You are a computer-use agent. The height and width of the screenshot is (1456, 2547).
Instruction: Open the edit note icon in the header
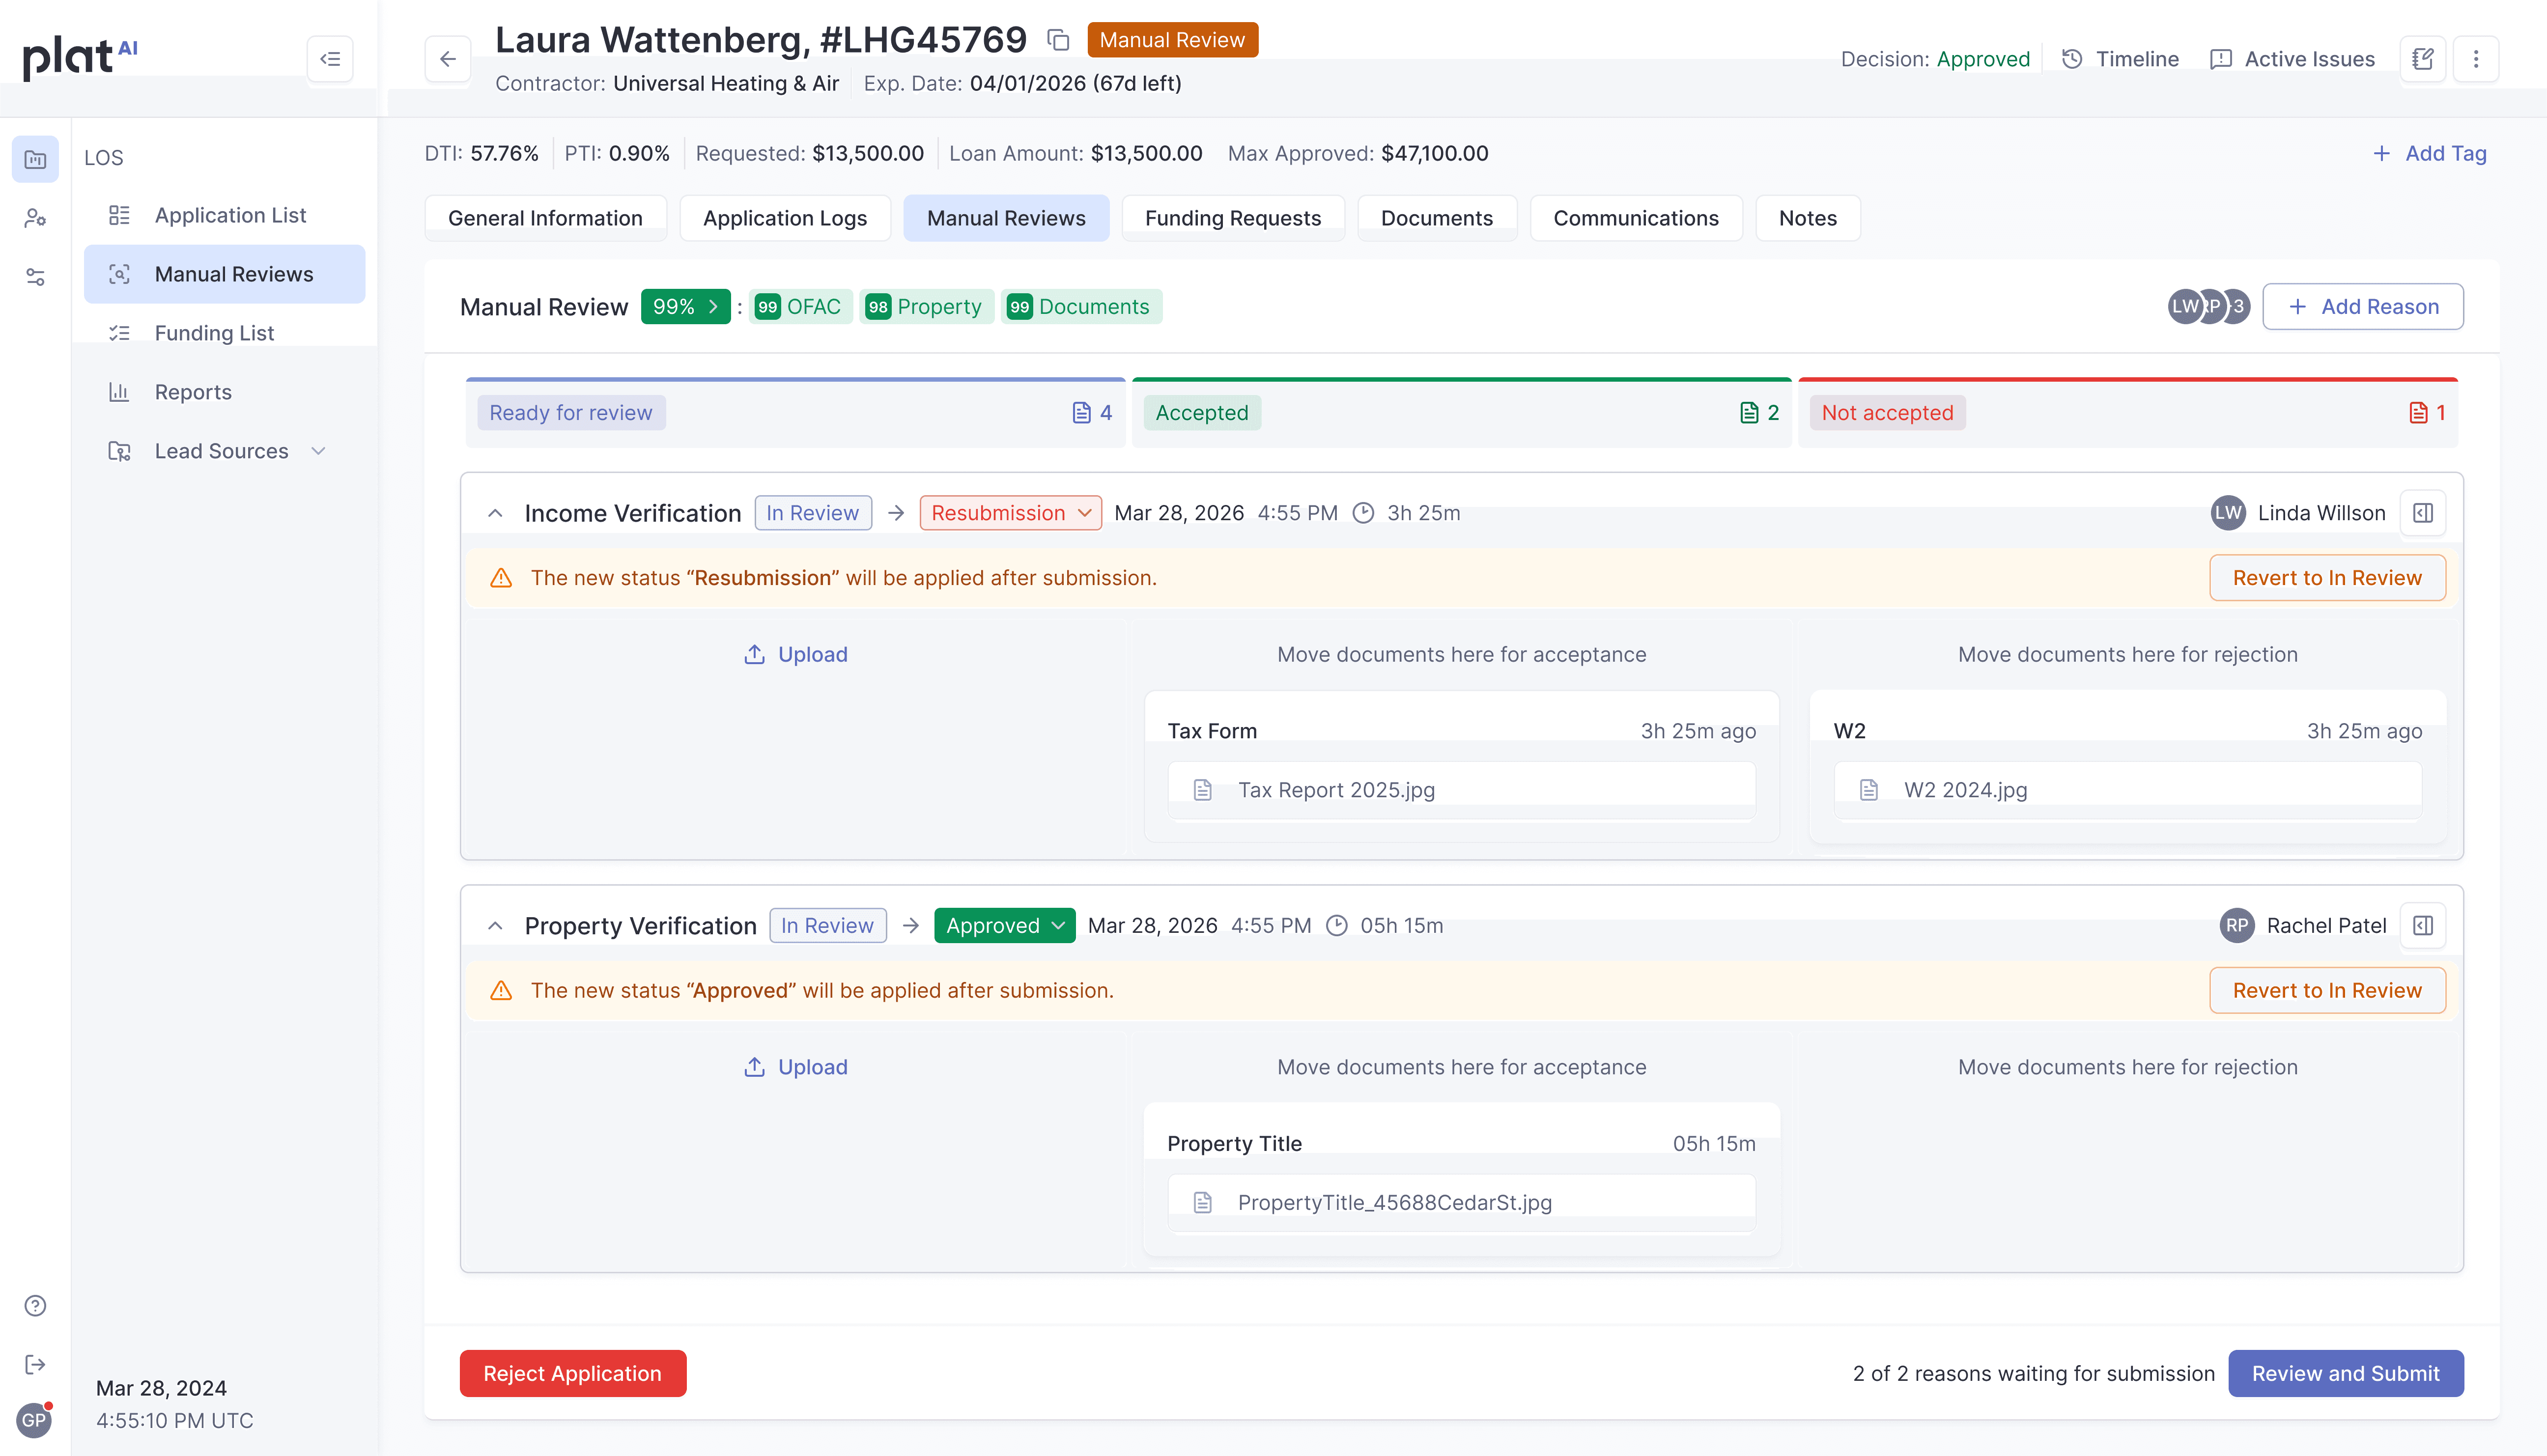click(2422, 59)
